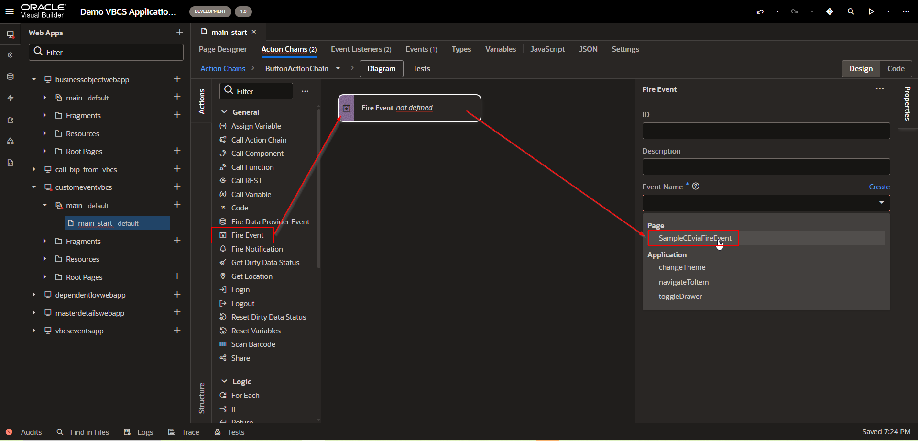The height and width of the screenshot is (441, 918).
Task: Choose toggleDrawer application event
Action: pyautogui.click(x=680, y=297)
